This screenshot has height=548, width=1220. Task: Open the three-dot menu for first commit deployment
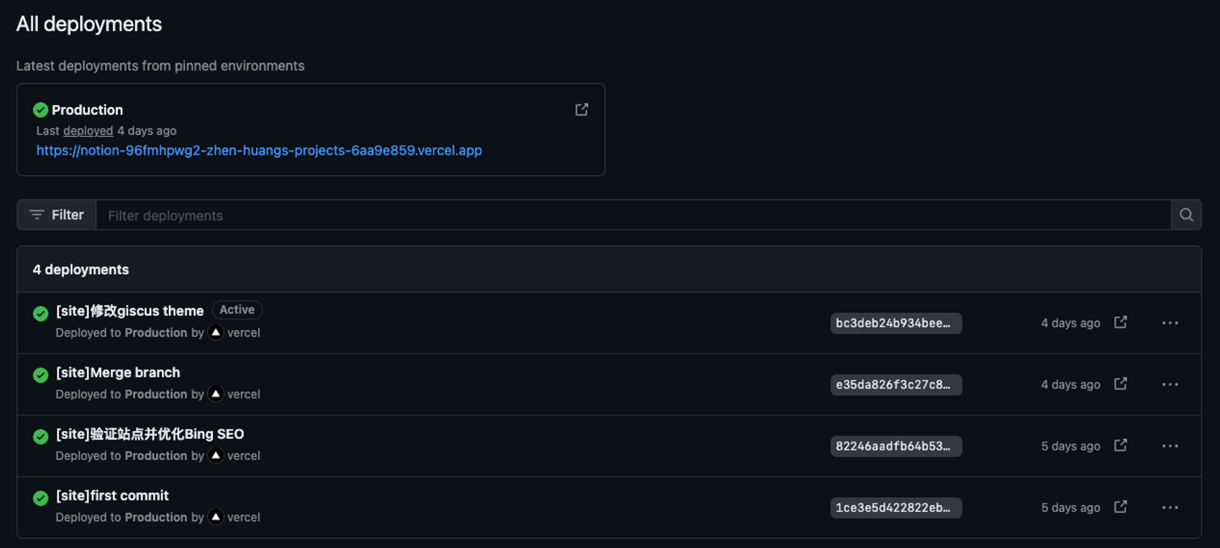tap(1170, 507)
